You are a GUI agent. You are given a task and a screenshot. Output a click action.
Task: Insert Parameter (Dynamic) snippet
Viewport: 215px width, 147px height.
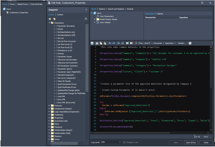pyautogui.click(x=66, y=26)
